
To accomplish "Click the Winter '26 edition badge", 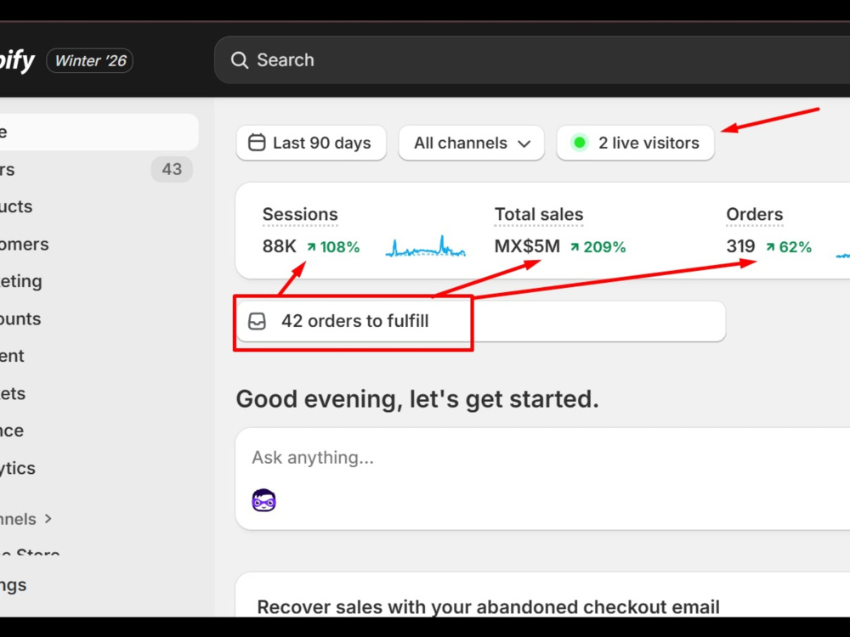I will point(90,60).
